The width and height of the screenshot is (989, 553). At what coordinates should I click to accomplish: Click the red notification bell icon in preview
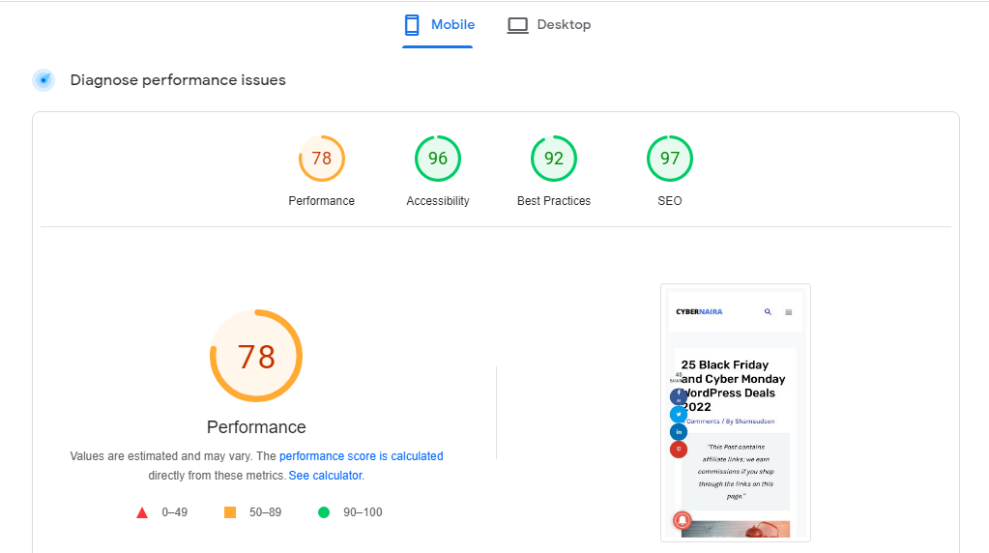(682, 520)
